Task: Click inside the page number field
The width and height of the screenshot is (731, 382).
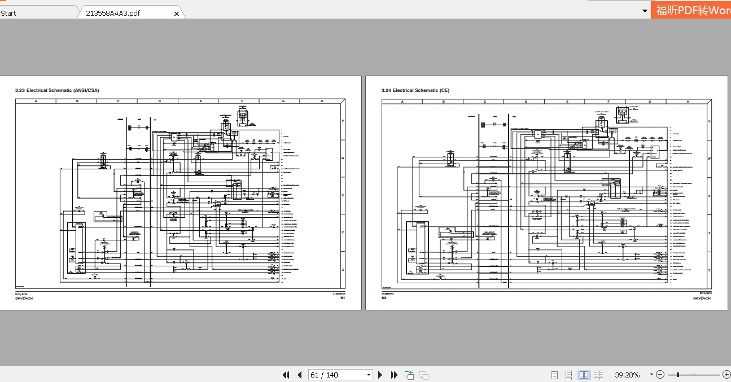Action: point(333,375)
